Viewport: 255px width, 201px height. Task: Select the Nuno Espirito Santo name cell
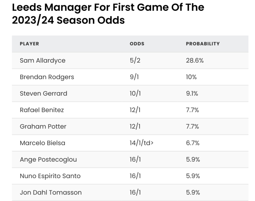click(50, 176)
